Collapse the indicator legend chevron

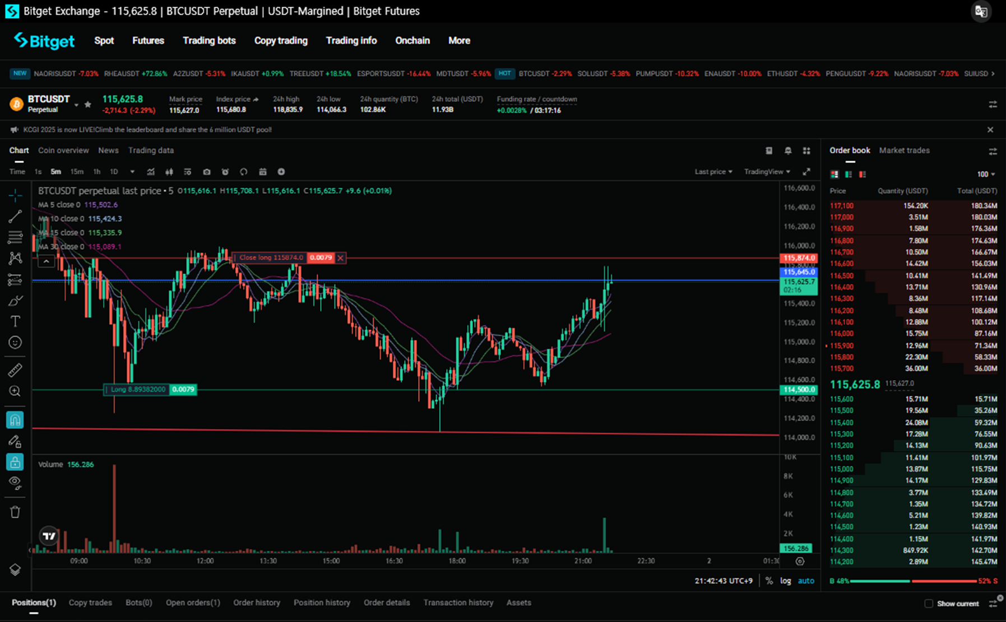(x=46, y=261)
